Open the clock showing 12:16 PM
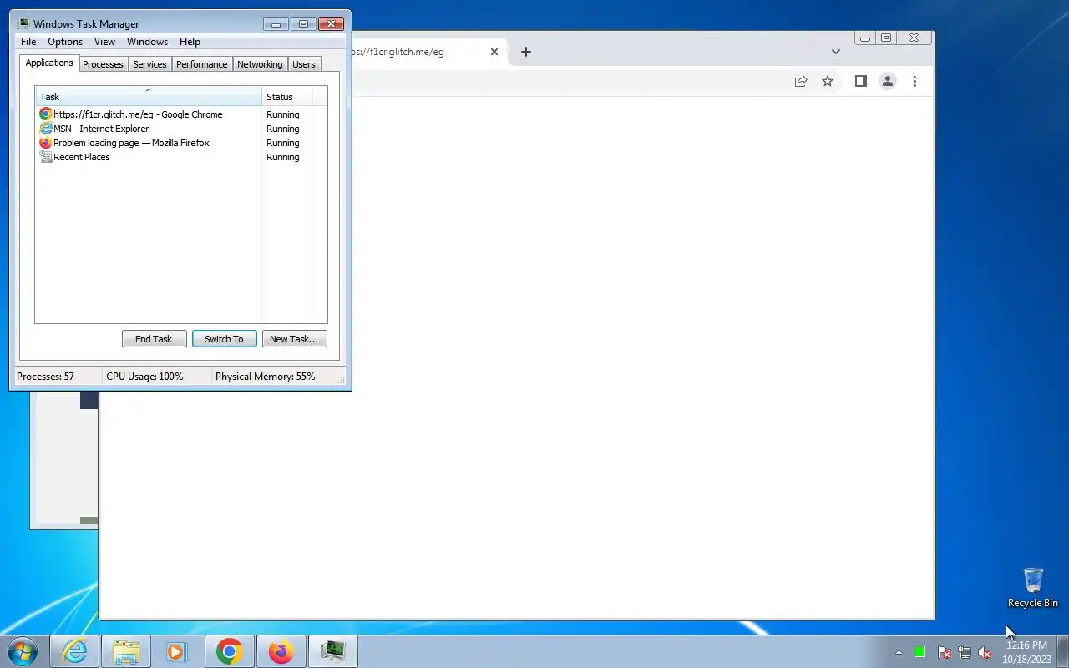This screenshot has height=668, width=1069. tap(1026, 645)
